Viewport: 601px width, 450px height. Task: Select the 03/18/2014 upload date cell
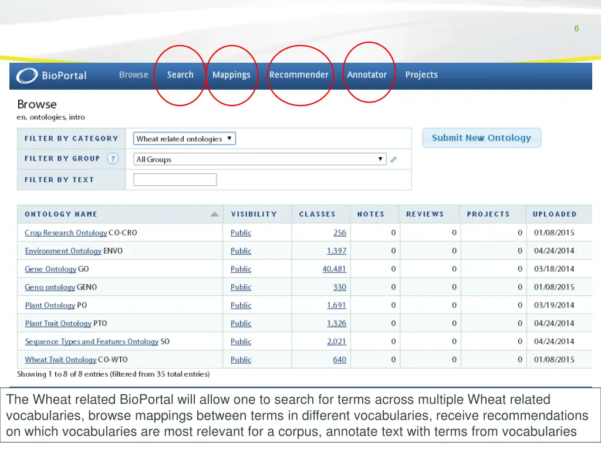pyautogui.click(x=554, y=269)
